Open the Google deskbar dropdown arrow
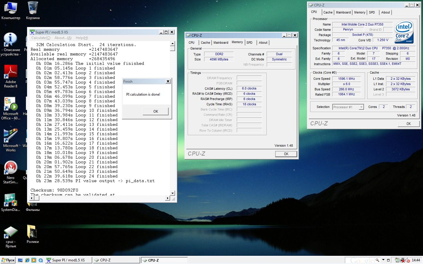 383,260
